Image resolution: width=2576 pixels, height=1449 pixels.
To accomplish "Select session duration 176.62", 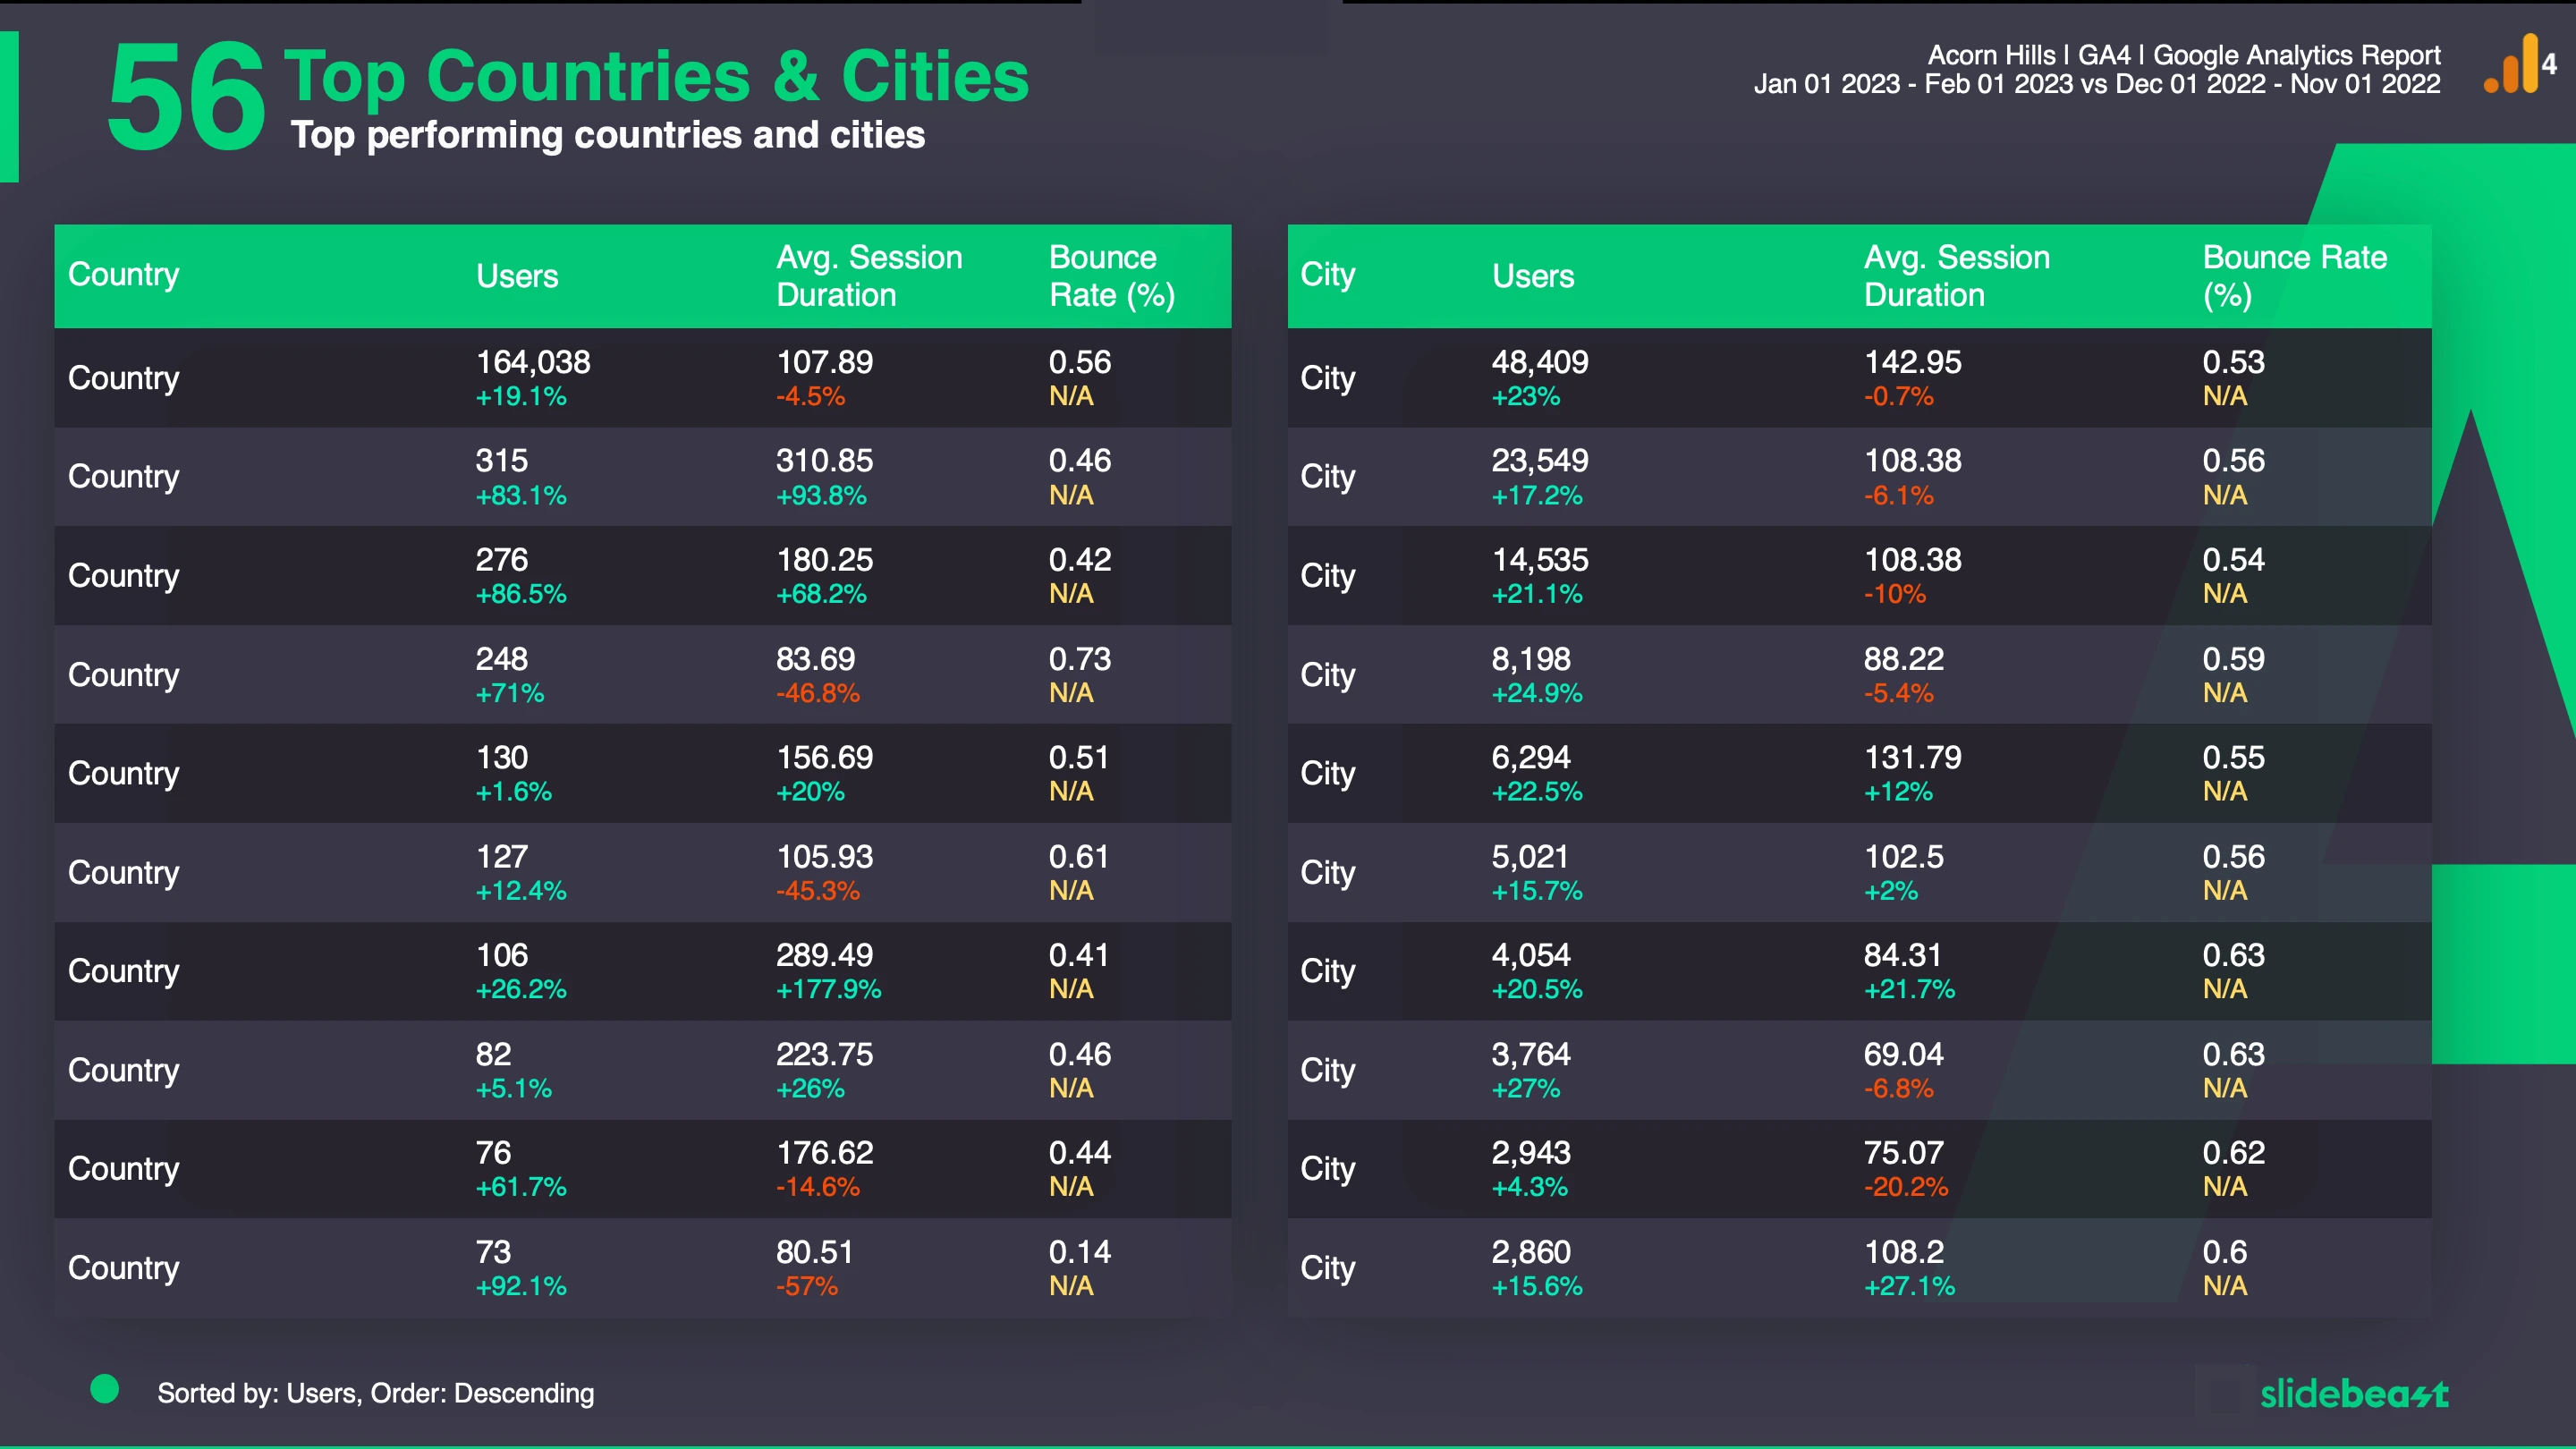I will 825,1153.
